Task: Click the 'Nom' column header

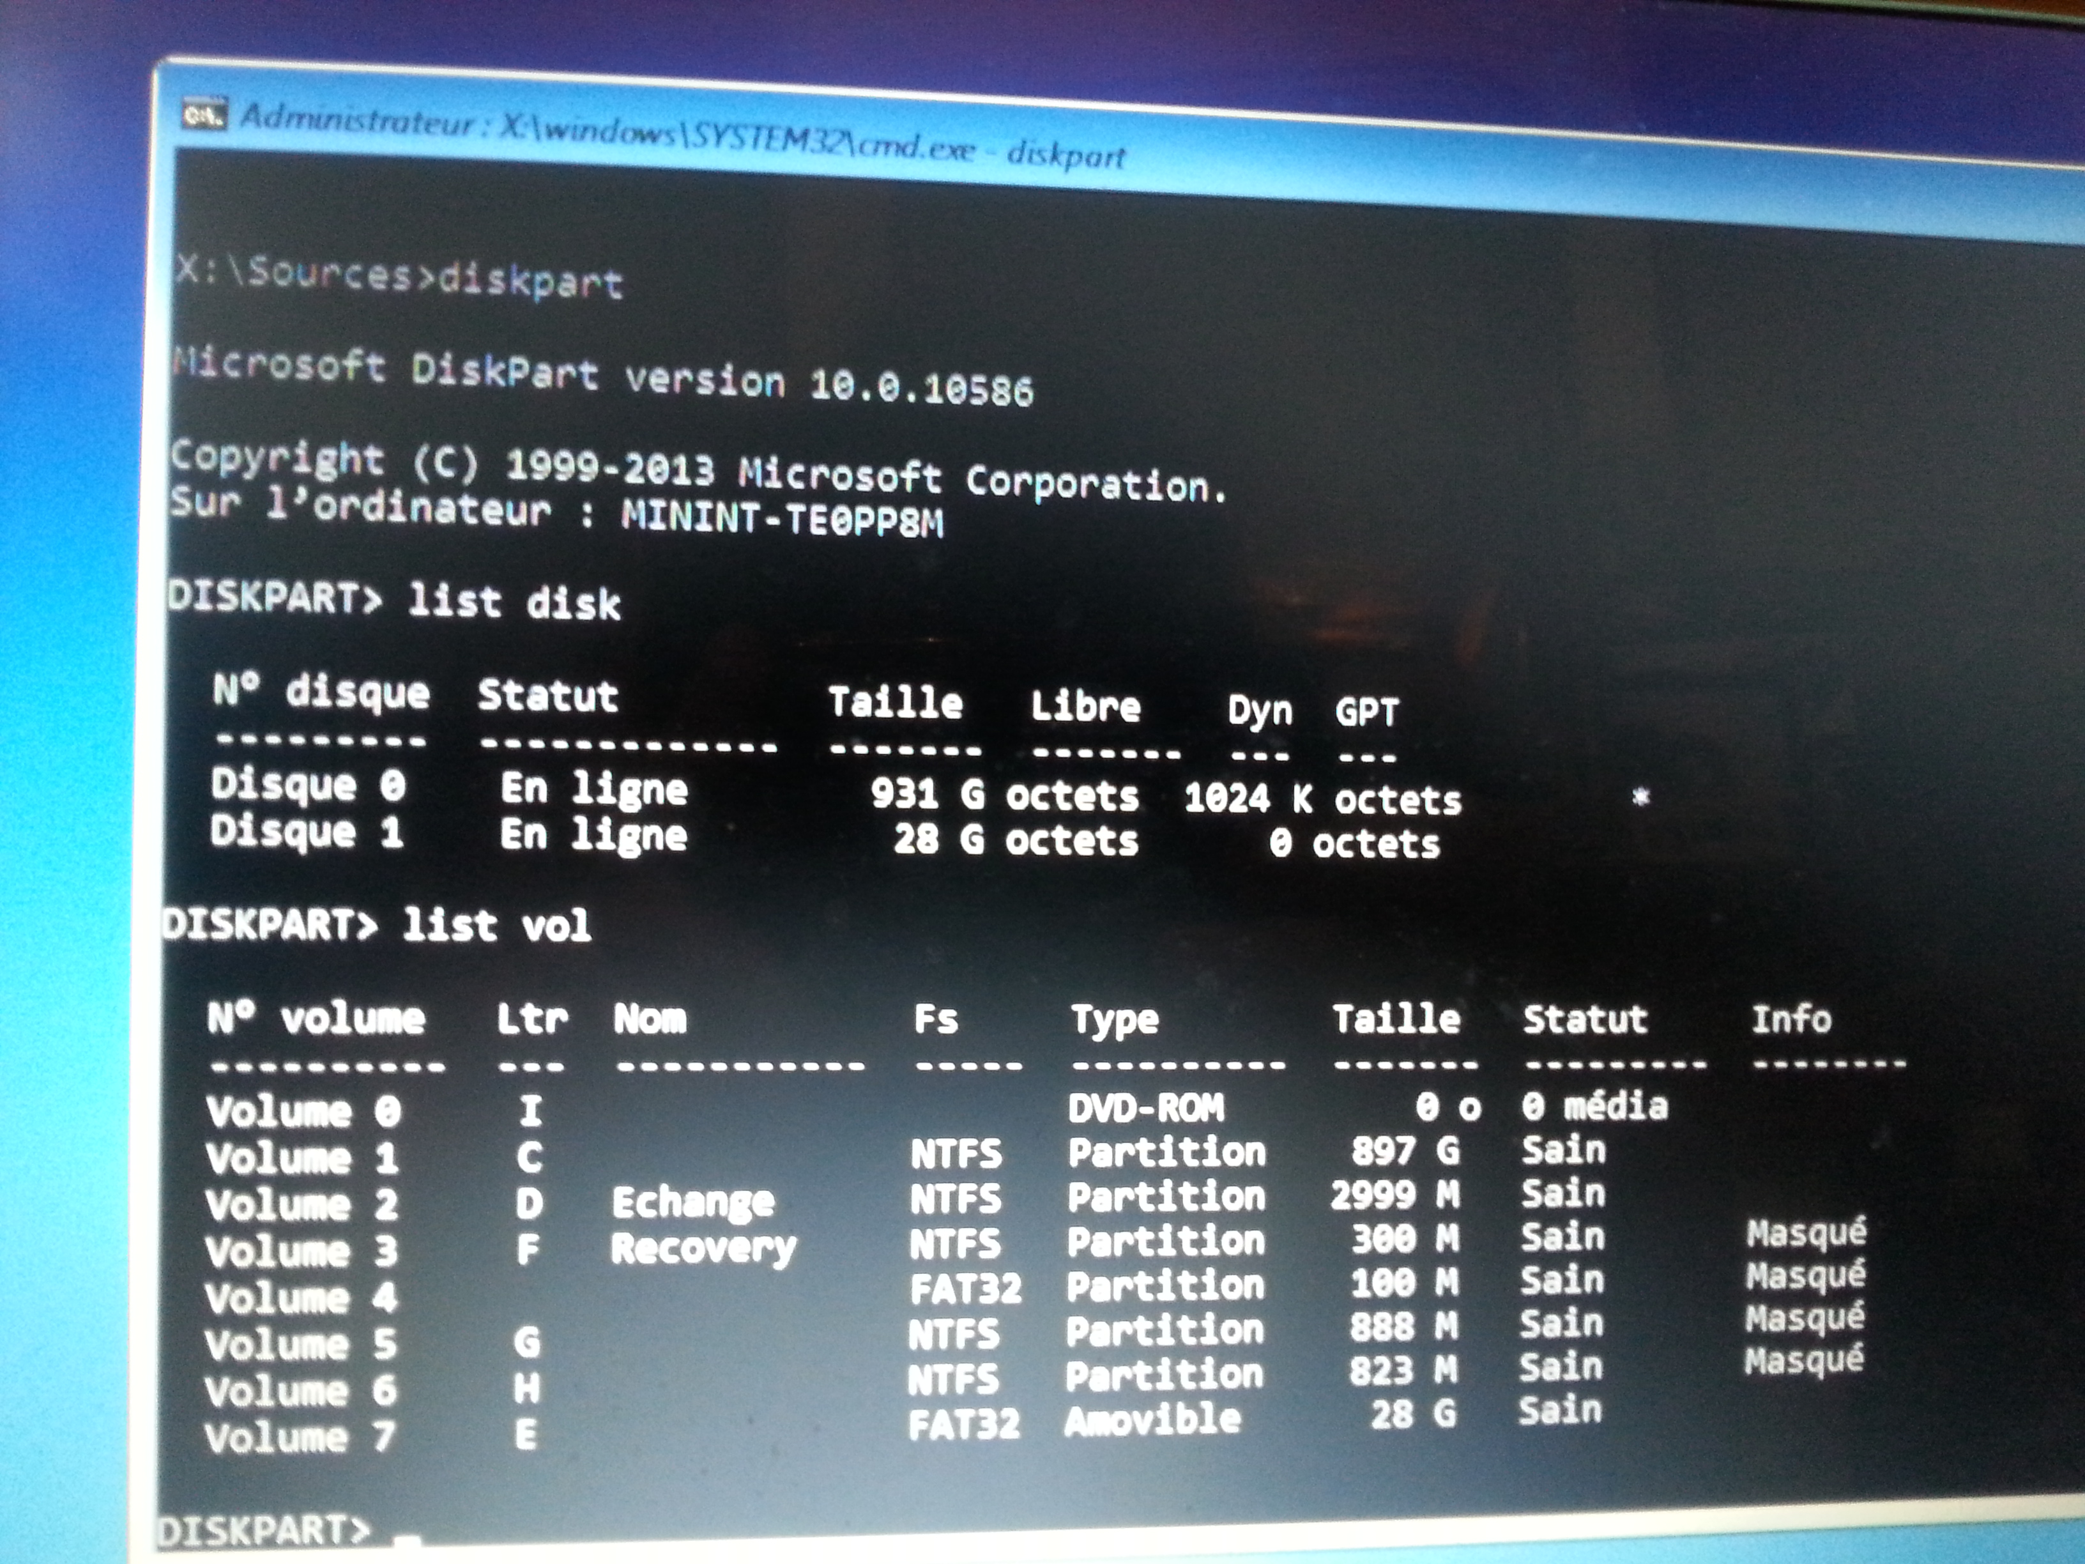Action: coord(650,1018)
